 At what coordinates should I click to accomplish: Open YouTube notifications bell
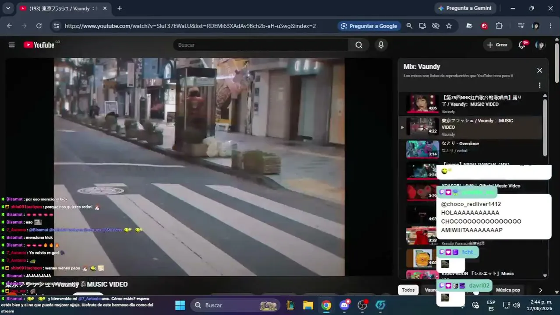click(x=522, y=45)
